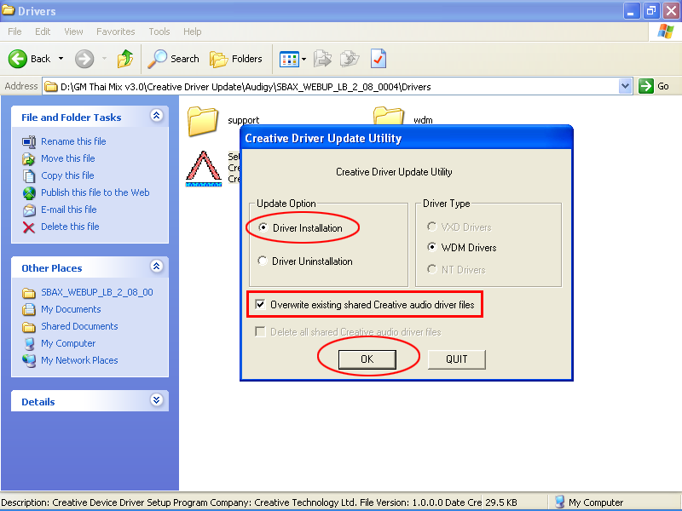This screenshot has width=682, height=511.
Task: Click the Windows flag logo
Action: [x=666, y=32]
